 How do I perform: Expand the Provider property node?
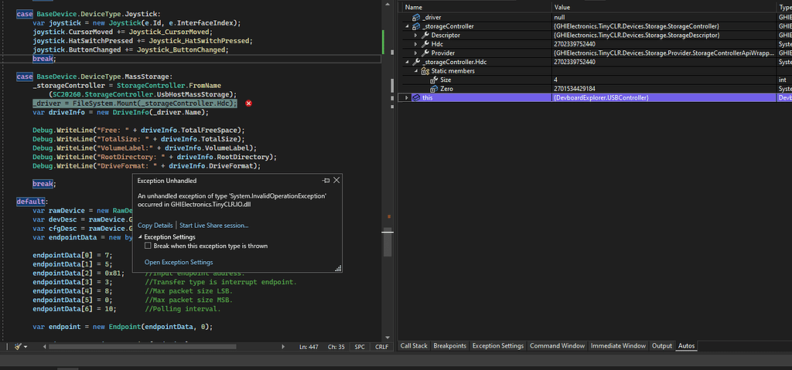coord(416,53)
